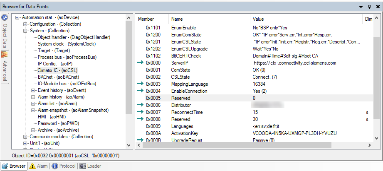Select the EnumComState row
The width and height of the screenshot is (383, 171).
(x=254, y=35)
